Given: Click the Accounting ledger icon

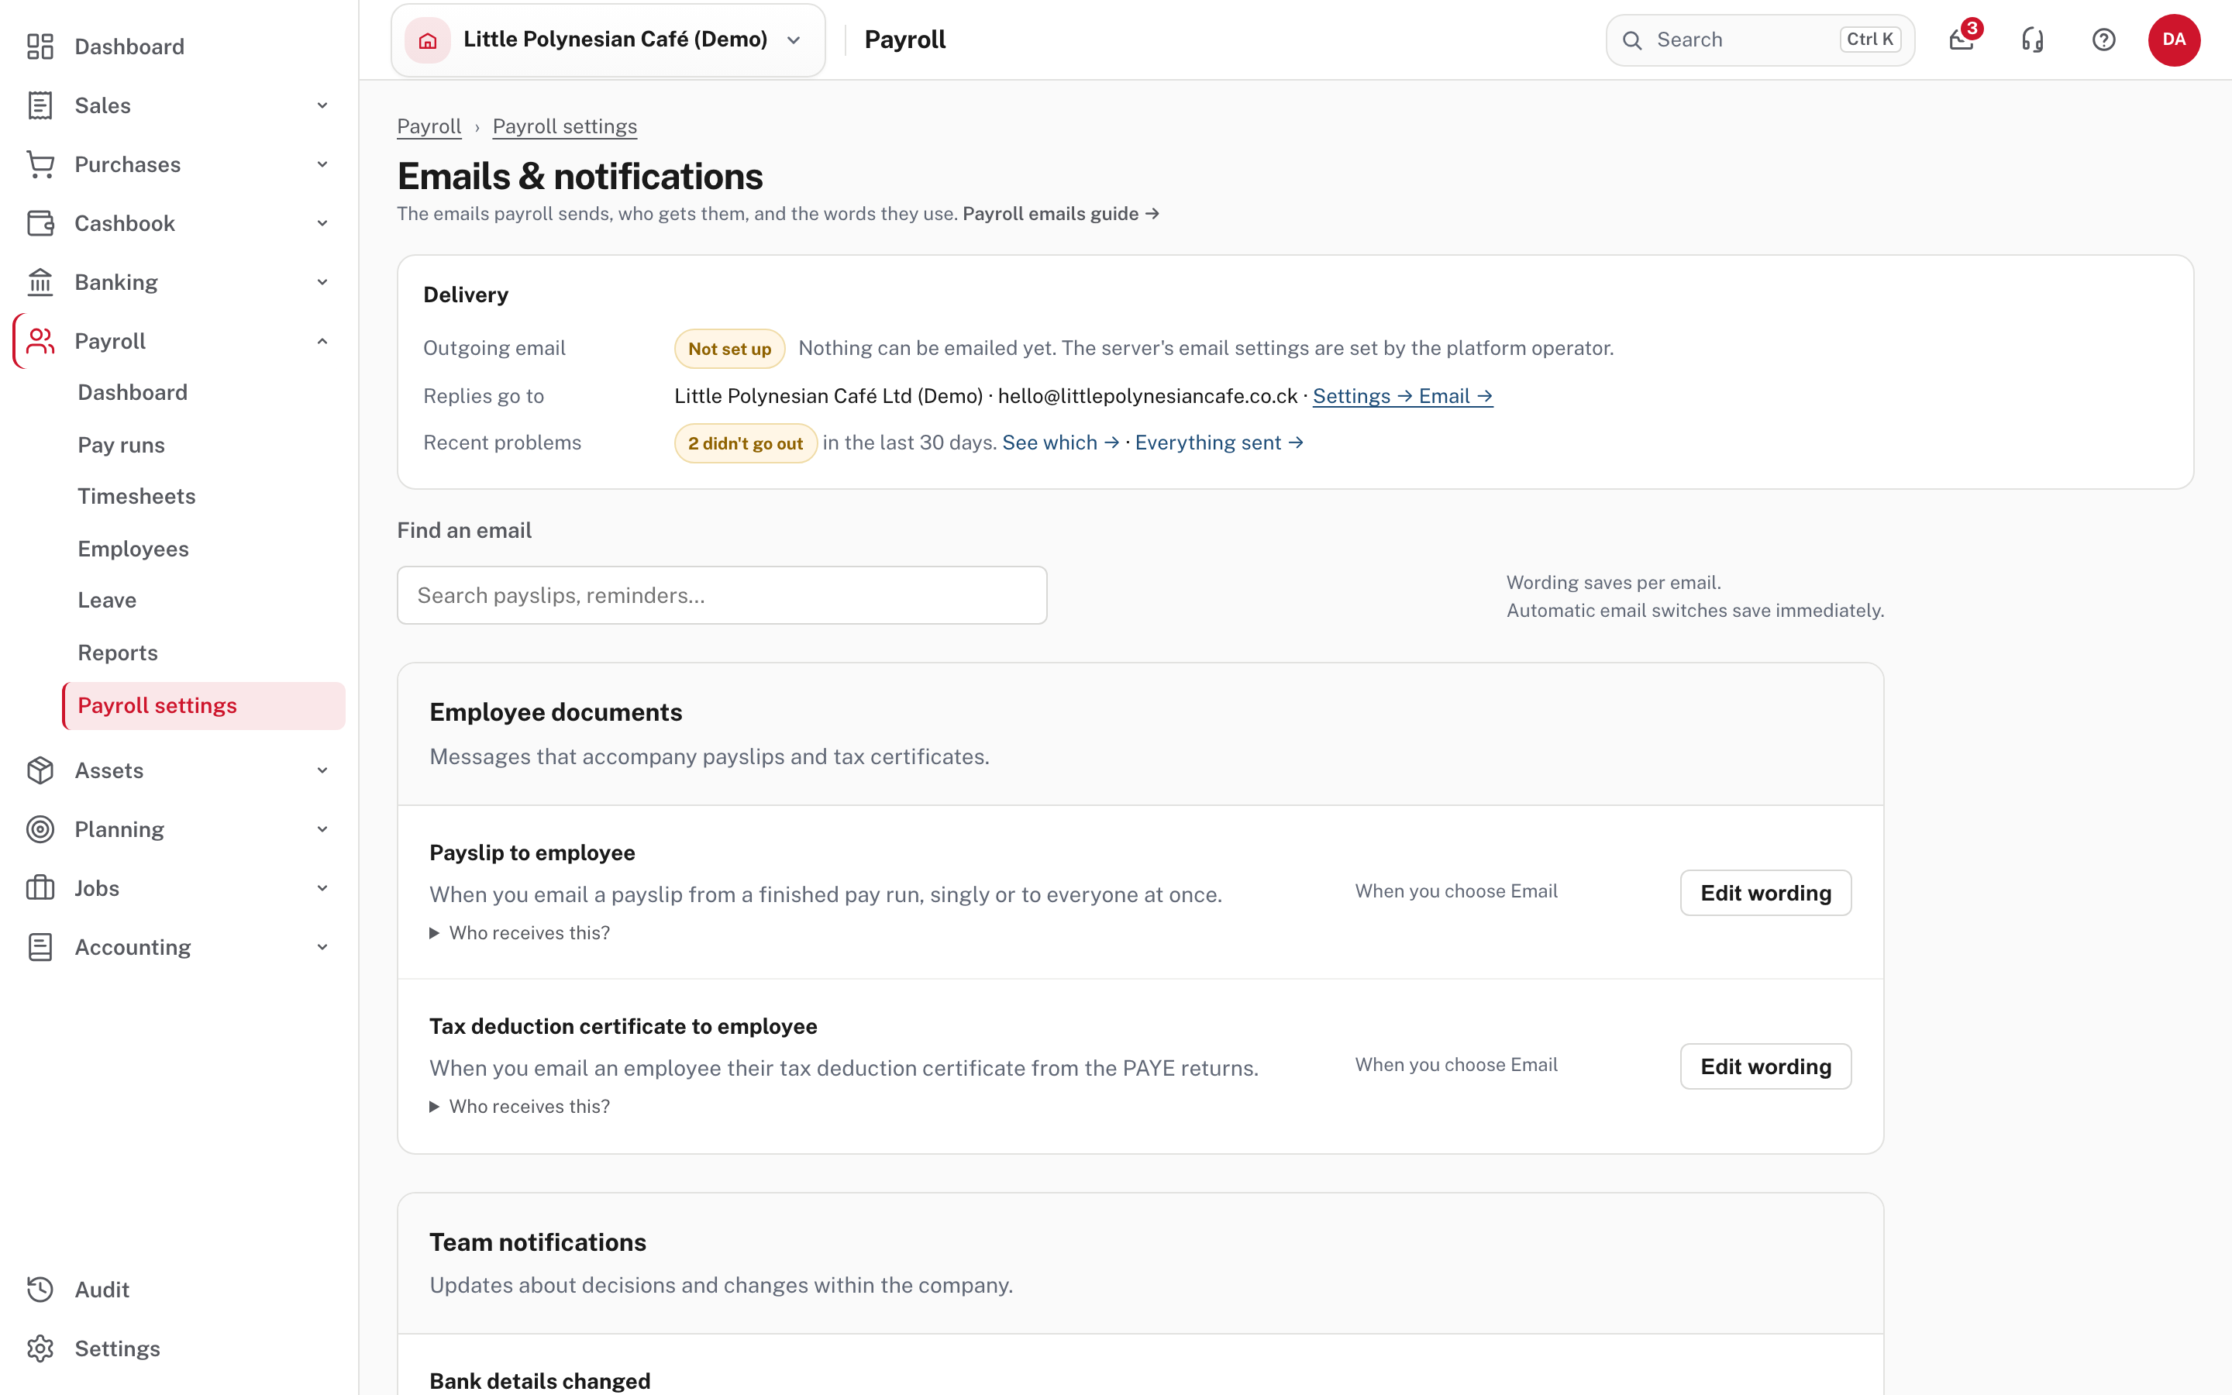Looking at the screenshot, I should (x=40, y=948).
